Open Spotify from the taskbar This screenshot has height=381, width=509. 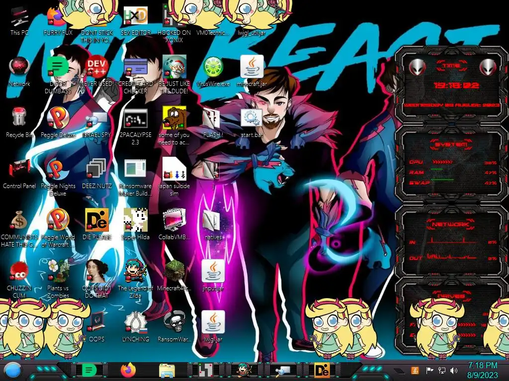89,370
